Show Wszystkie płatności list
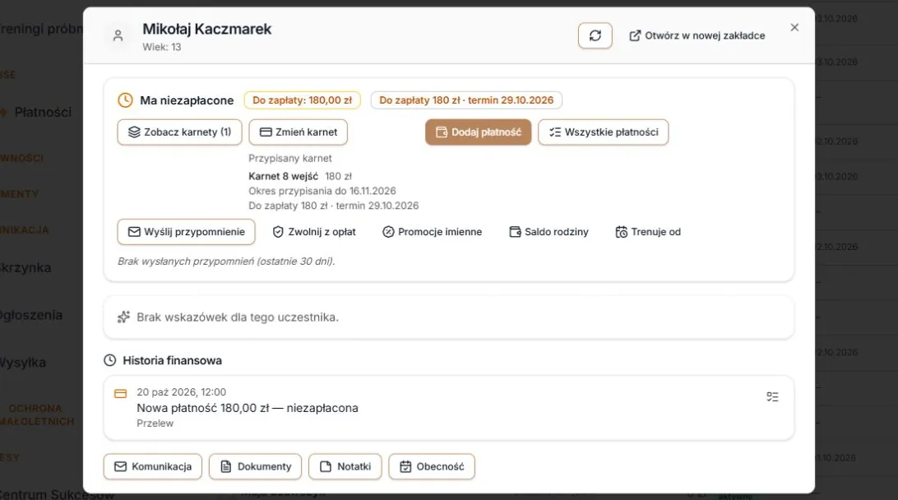 pos(603,132)
